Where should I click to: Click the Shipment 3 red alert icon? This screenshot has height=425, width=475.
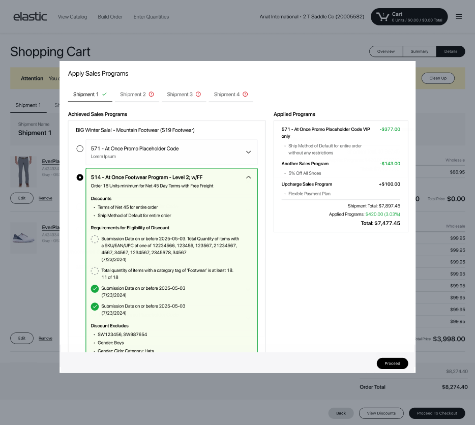click(x=198, y=94)
